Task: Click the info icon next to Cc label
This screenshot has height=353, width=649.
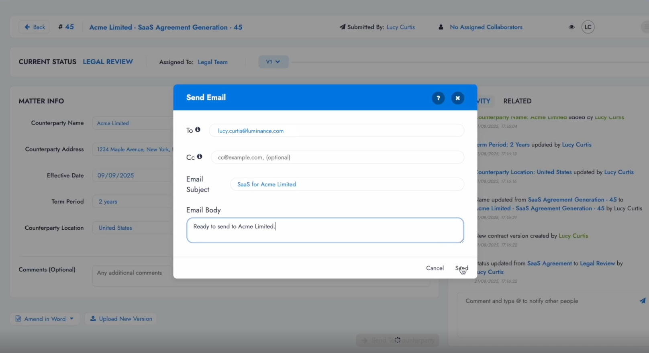Action: (200, 157)
